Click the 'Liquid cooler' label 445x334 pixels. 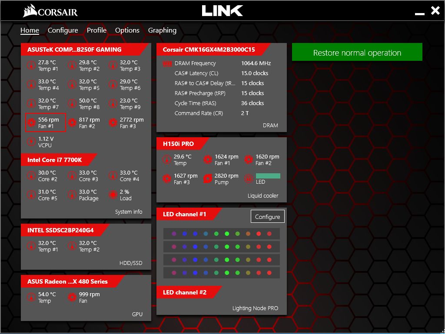click(263, 195)
